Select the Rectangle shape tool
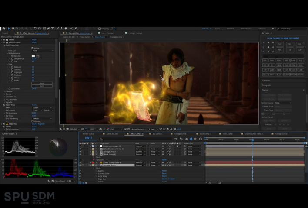308x208 pixels. coord(44,29)
